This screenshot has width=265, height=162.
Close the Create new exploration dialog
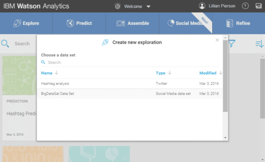(x=217, y=40)
